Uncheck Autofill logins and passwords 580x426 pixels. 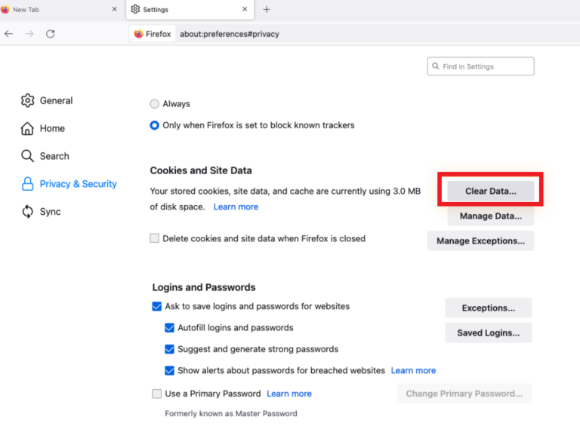coord(170,328)
